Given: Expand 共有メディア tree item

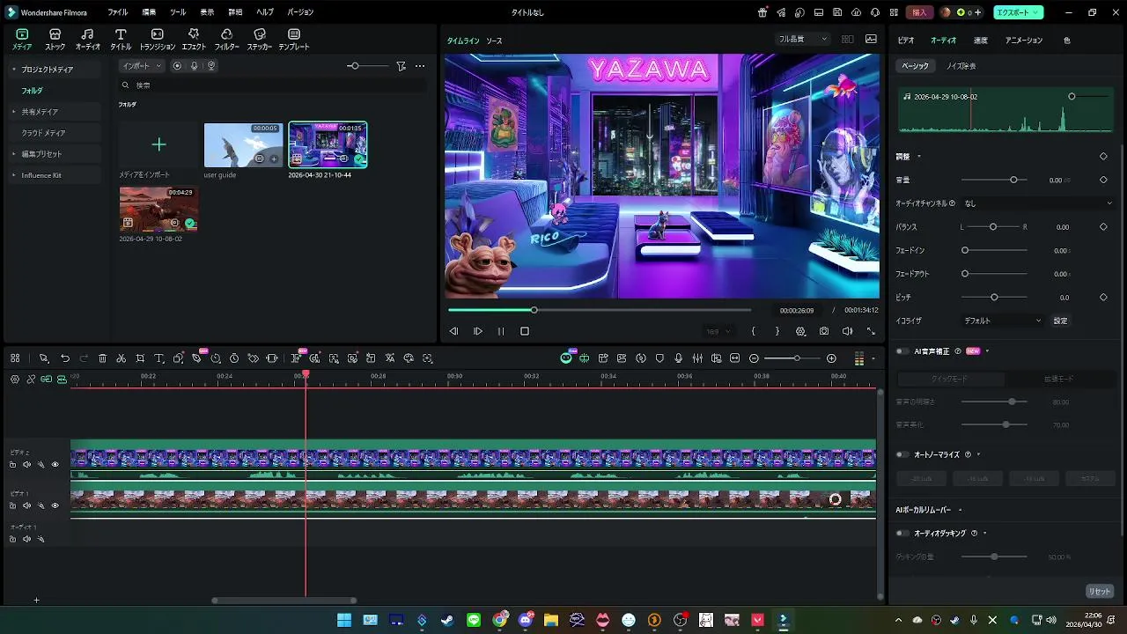Looking at the screenshot, I should coord(13,112).
